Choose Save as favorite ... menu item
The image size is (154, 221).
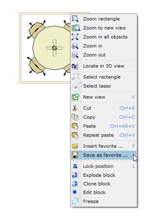coord(103,155)
